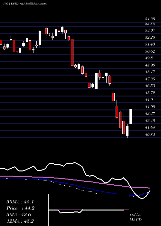Click the 12MA : 43.2 readout
The height and width of the screenshot is (226, 161).
click(21, 221)
